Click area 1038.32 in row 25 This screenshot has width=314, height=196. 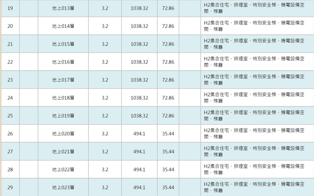(x=140, y=116)
